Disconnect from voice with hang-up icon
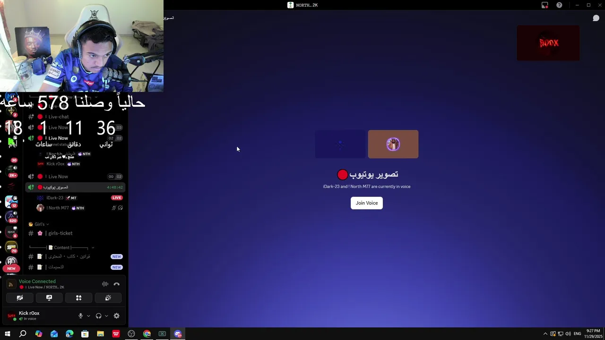 116,284
